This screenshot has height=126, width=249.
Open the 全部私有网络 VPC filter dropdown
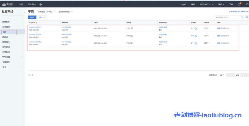point(66,12)
